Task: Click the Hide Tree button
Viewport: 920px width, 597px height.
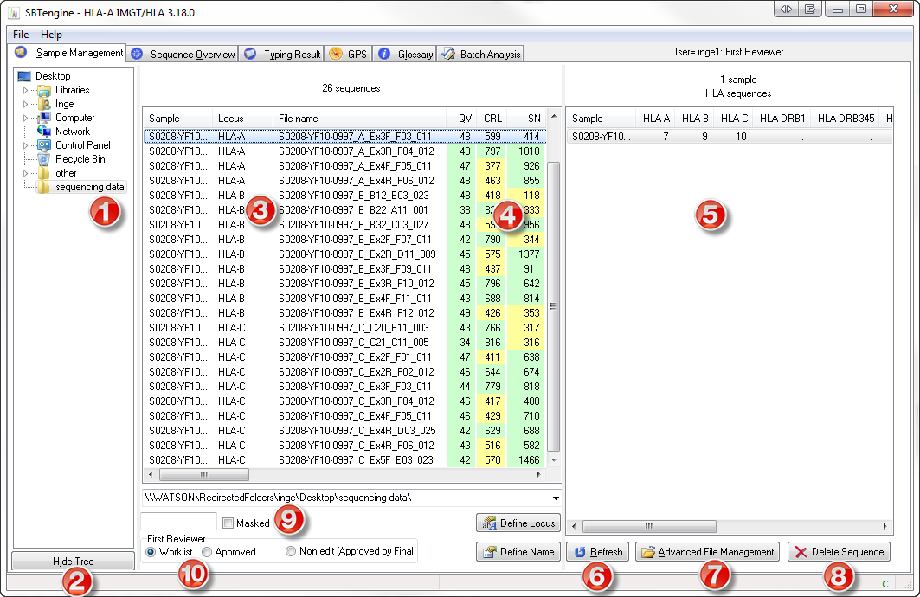Action: pyautogui.click(x=74, y=562)
